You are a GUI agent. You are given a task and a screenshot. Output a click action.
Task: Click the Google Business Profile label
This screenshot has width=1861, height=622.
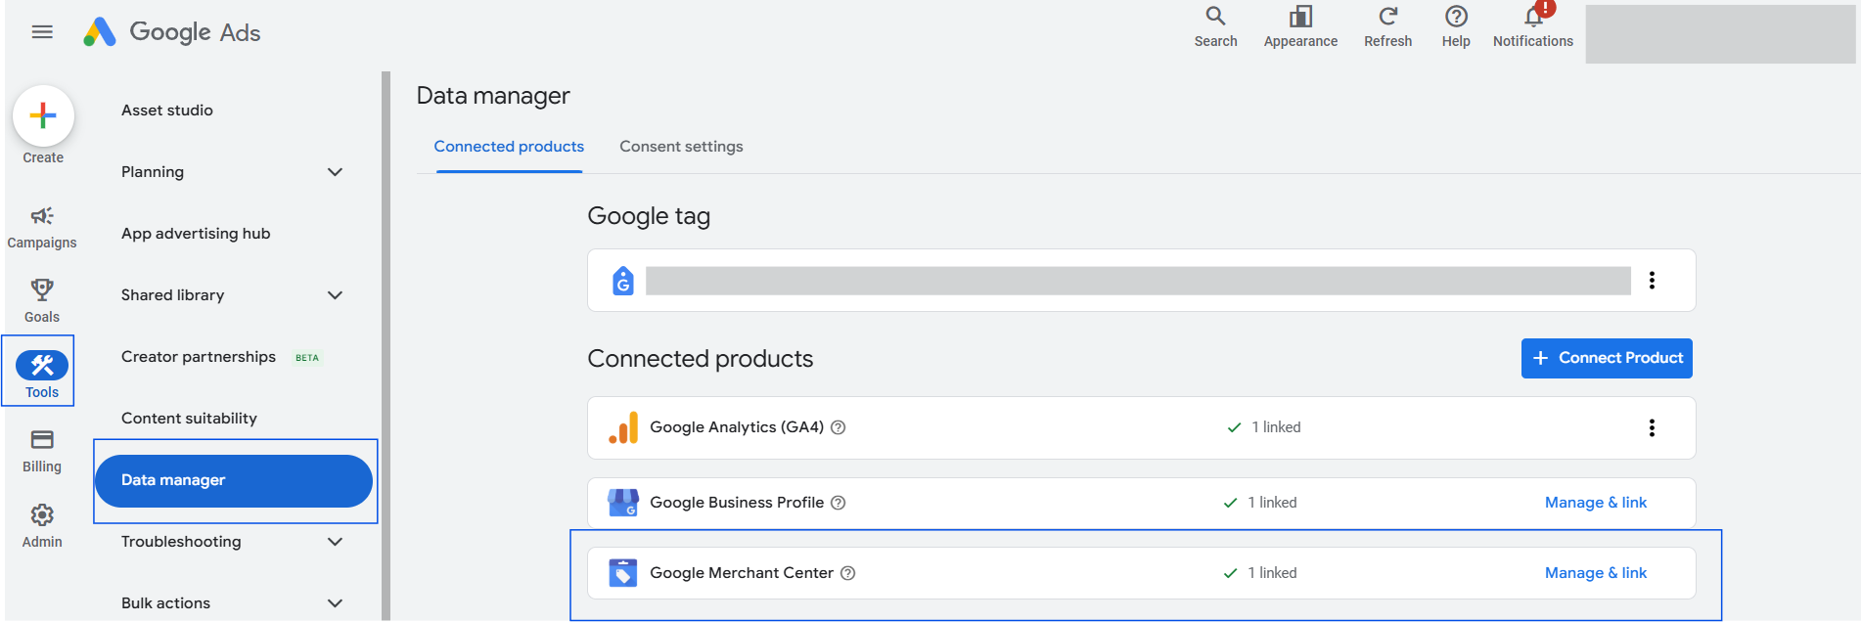click(737, 503)
